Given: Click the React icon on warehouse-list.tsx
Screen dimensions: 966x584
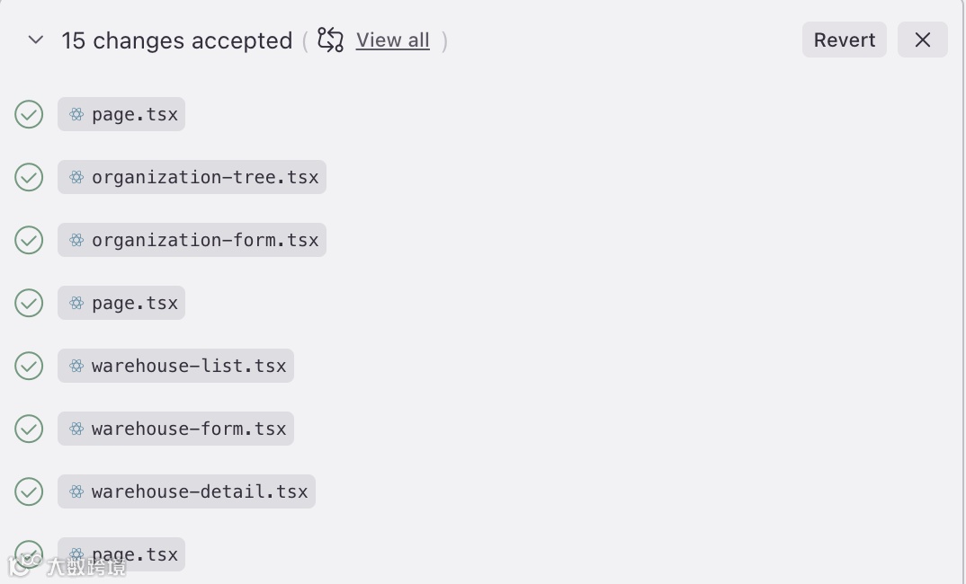Looking at the screenshot, I should [x=76, y=366].
